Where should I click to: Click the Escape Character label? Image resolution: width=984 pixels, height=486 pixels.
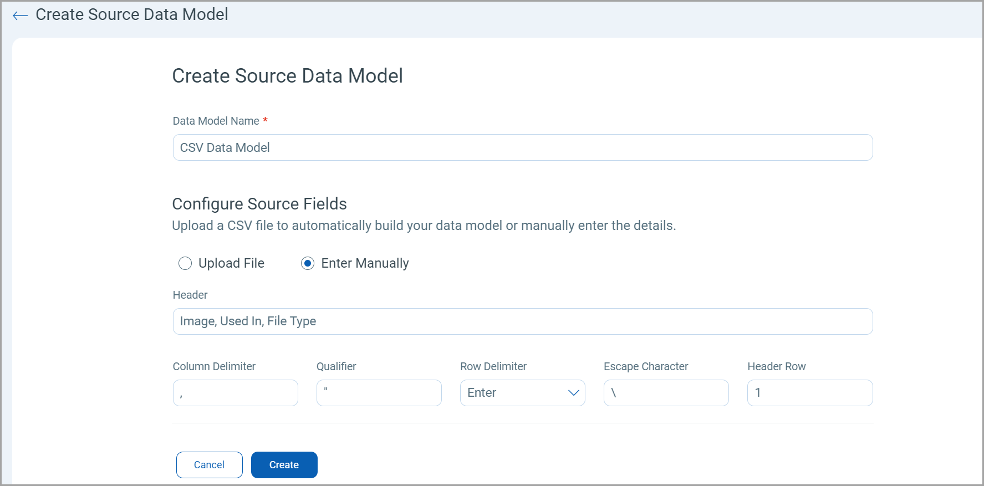(x=645, y=366)
